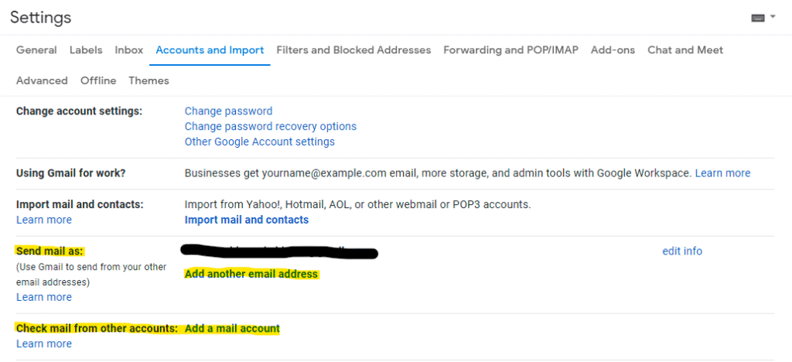Select the Themes tab
Screen dimensions: 792x362
(x=149, y=80)
